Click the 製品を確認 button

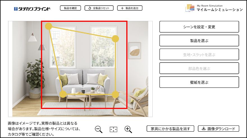(x=70, y=8)
